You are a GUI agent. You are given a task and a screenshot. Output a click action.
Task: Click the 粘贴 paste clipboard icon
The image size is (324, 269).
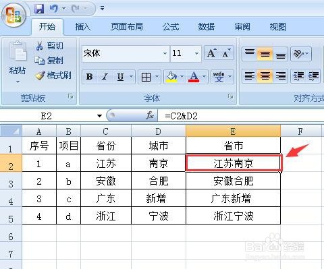18,51
